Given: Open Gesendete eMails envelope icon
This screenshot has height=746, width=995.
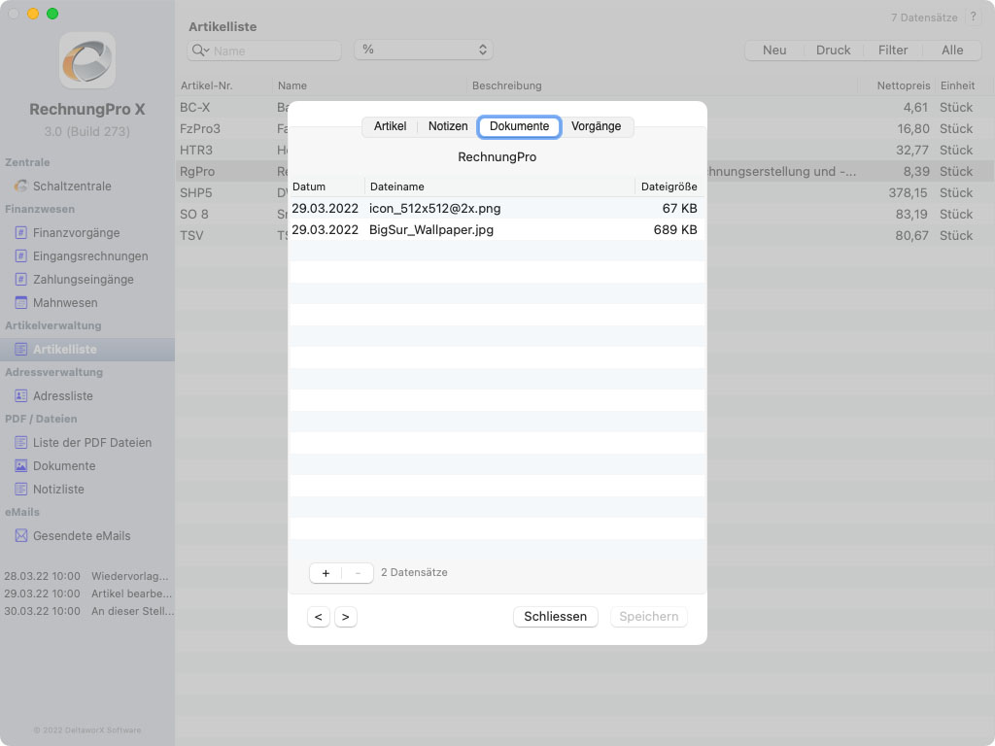Looking at the screenshot, I should [20, 536].
